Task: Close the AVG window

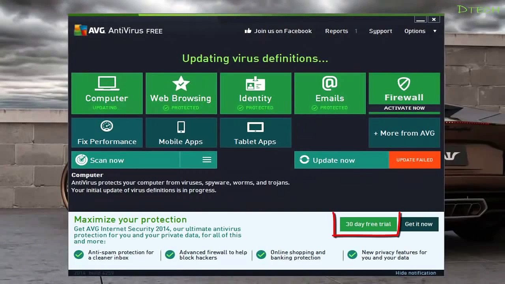Action: coord(434,19)
